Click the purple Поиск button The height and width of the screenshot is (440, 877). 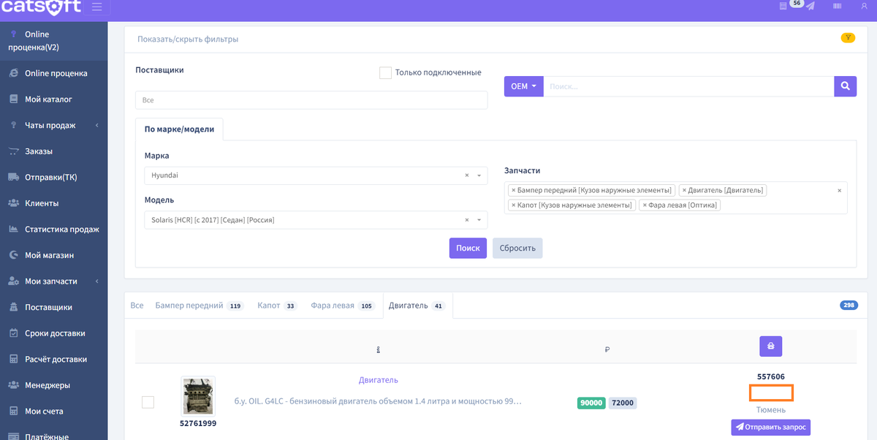click(468, 248)
